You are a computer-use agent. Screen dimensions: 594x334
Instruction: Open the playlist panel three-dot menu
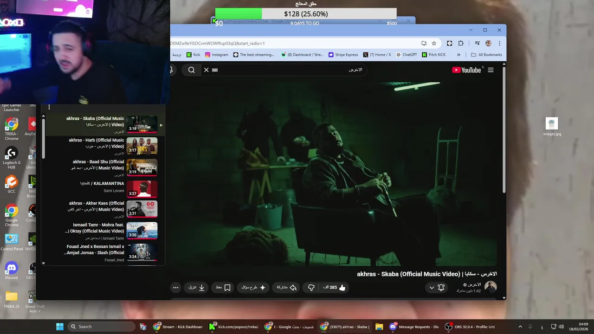click(49, 107)
